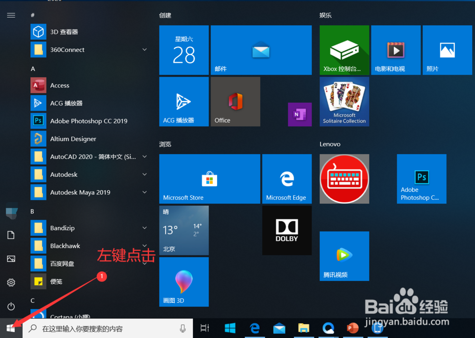Click the 创建 group title
Viewport: 475px width, 338px height.
click(165, 16)
